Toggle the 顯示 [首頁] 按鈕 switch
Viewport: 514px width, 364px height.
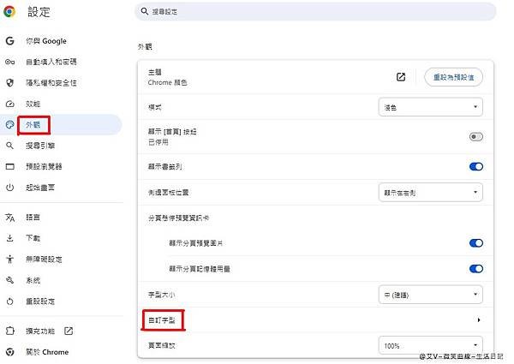476,137
